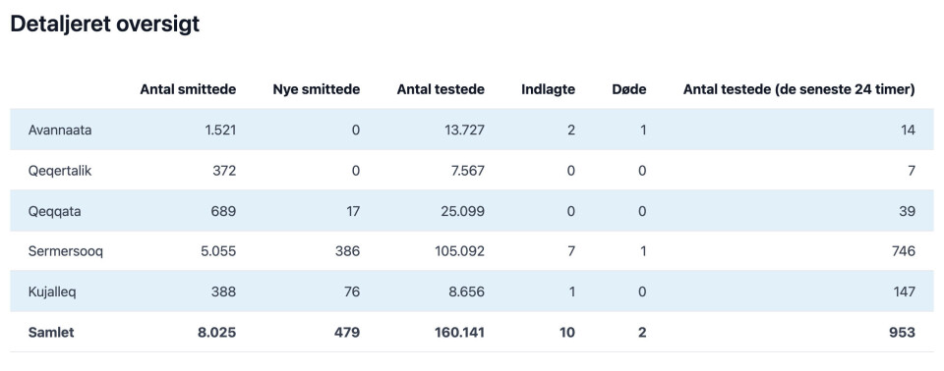The height and width of the screenshot is (371, 944).
Task: Click the 'Antal smittede' column header
Action: (x=188, y=89)
